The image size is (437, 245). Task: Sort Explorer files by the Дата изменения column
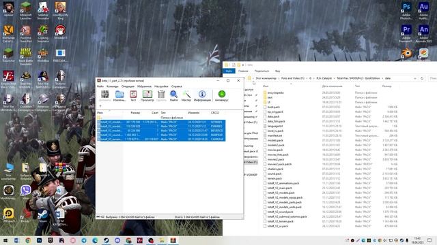[x=333, y=86]
